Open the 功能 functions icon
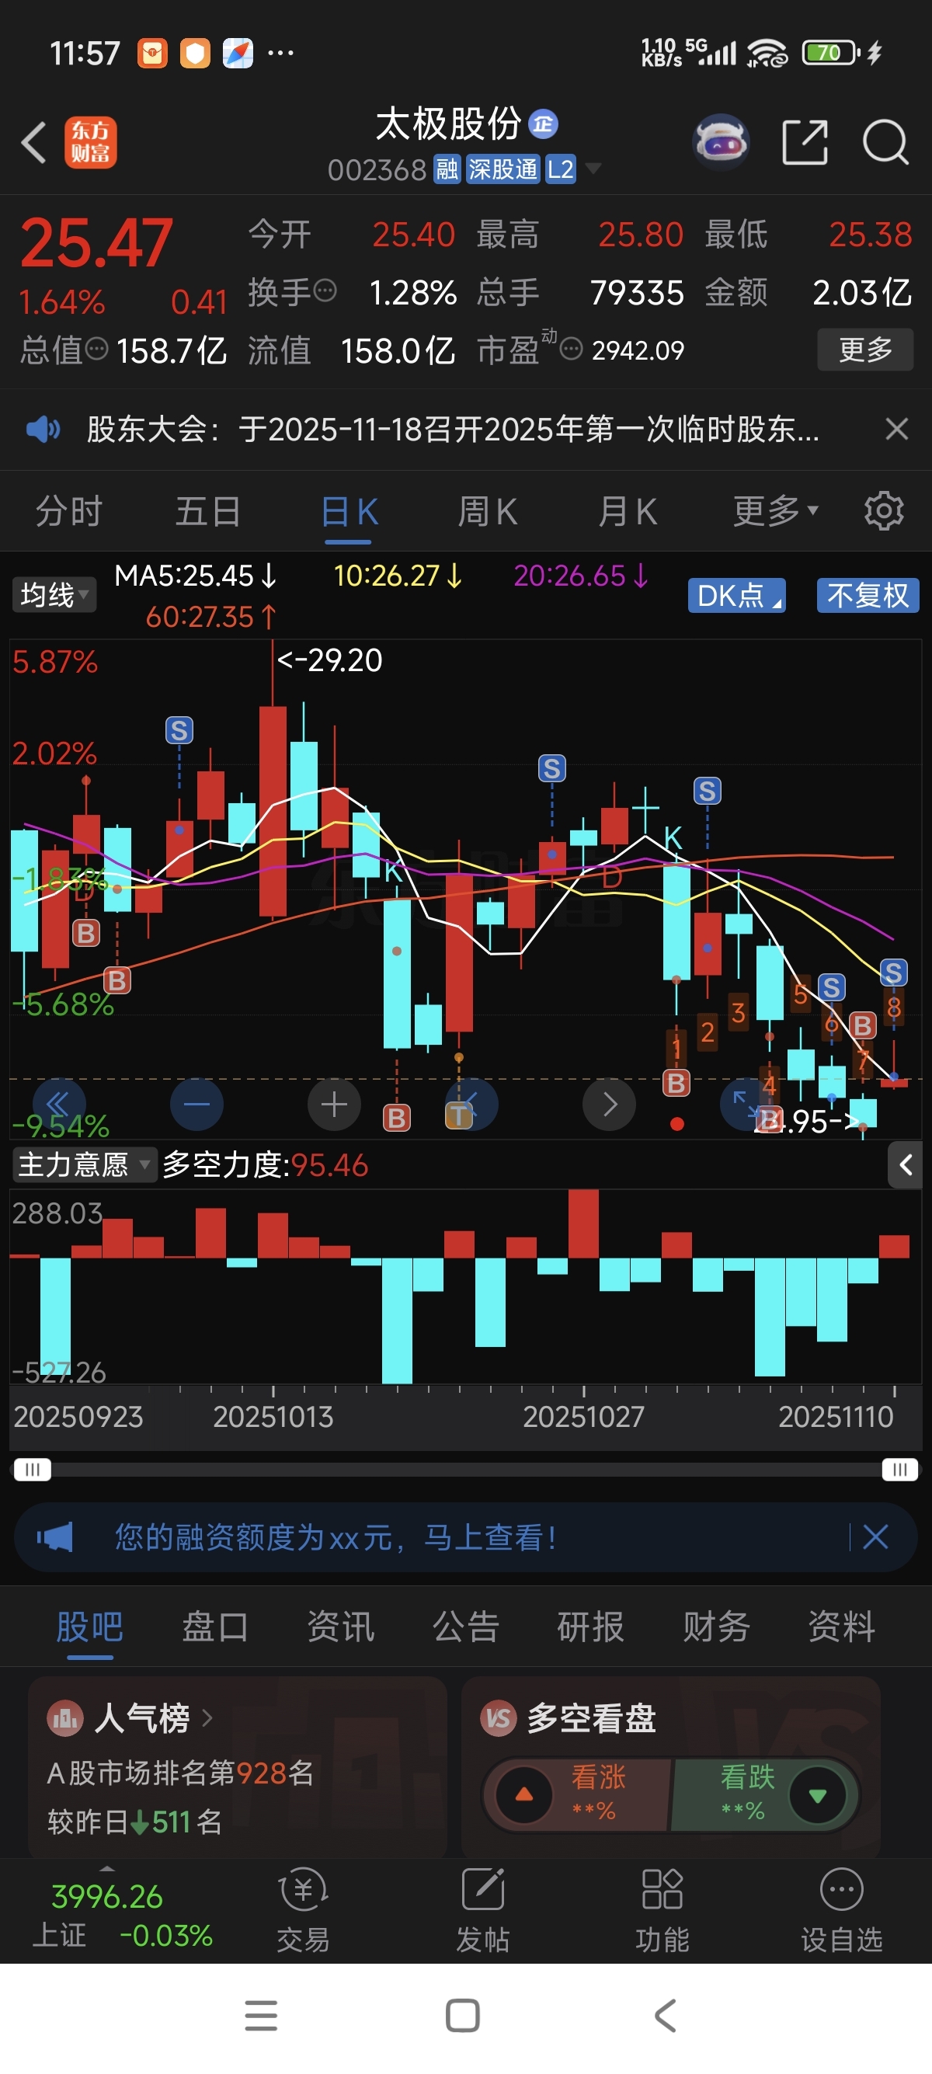The height and width of the screenshot is (2074, 932). pos(662,1910)
